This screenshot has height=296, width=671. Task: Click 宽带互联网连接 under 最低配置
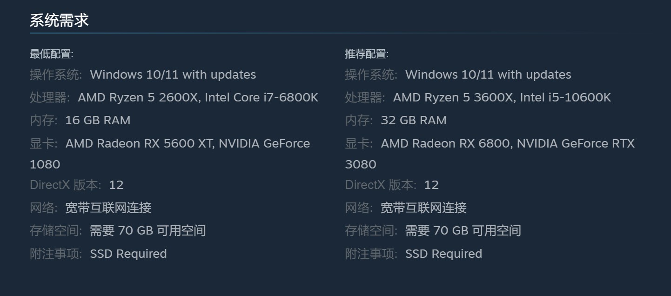pyautogui.click(x=108, y=208)
